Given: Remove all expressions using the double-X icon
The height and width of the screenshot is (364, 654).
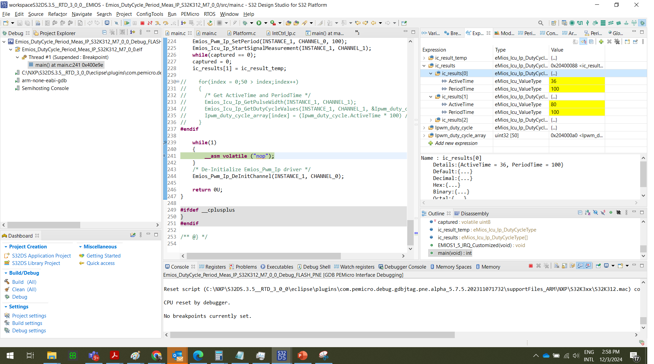Looking at the screenshot, I should [x=617, y=41].
